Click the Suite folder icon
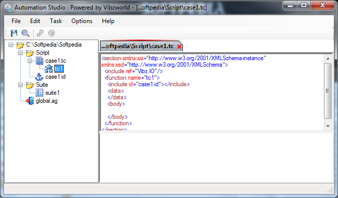 [30, 85]
